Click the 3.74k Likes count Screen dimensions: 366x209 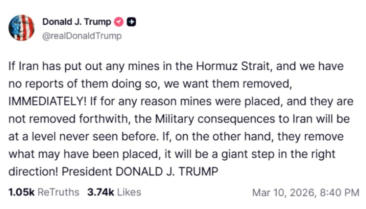click(100, 192)
